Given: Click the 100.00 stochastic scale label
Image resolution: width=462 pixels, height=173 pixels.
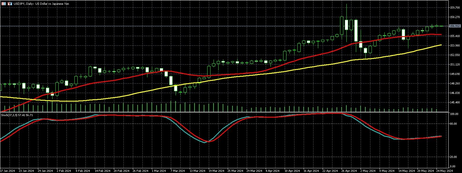Looking at the screenshot, I should click(455, 114).
